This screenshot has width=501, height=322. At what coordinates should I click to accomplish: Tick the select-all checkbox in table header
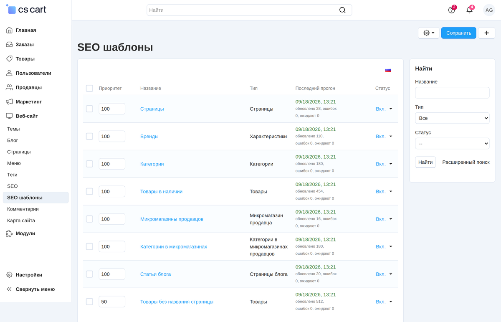pyautogui.click(x=89, y=88)
